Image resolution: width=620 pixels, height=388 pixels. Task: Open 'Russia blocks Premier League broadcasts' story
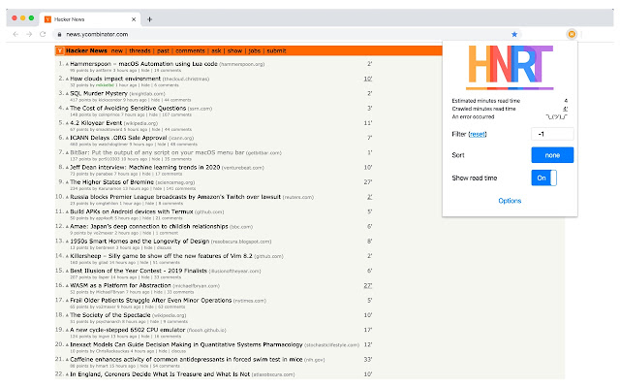[x=175, y=197]
